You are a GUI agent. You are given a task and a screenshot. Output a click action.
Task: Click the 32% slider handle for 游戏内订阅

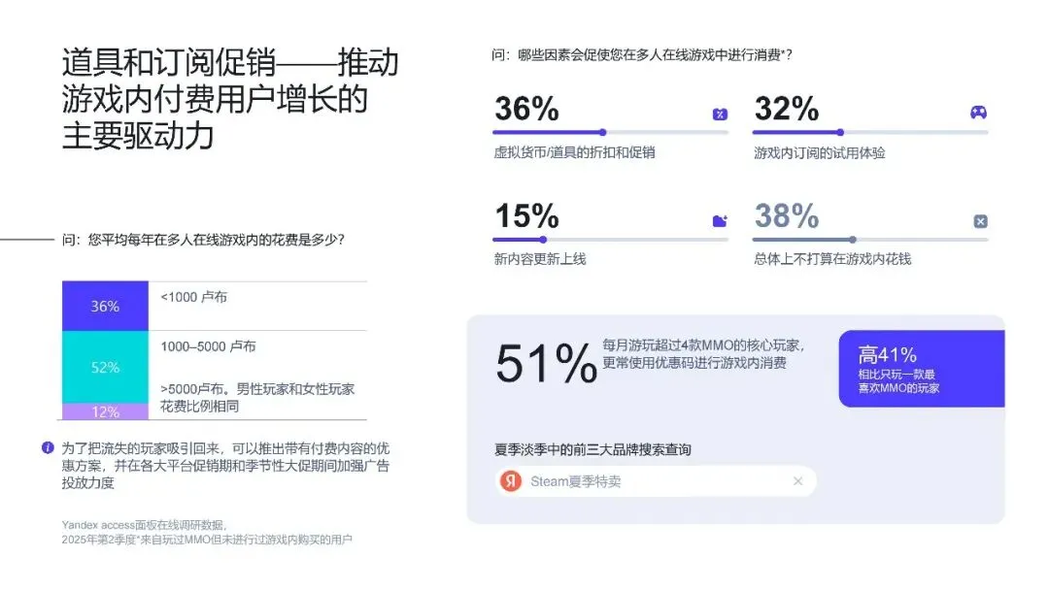pos(840,132)
